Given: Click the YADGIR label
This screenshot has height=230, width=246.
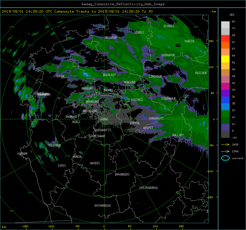Looking at the screenshot, I should pyautogui.click(x=189, y=41).
